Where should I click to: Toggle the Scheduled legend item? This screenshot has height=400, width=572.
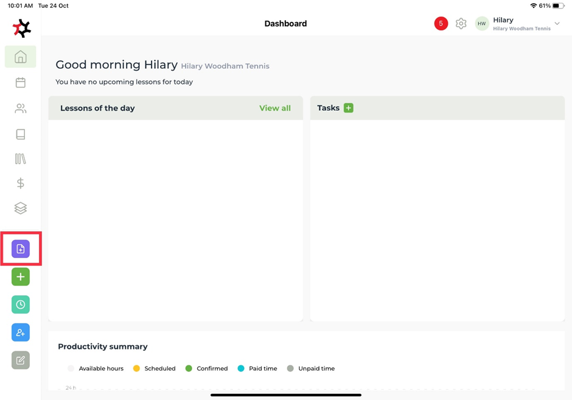click(x=154, y=368)
